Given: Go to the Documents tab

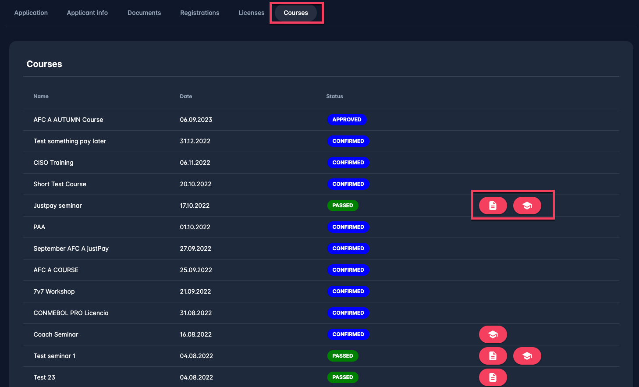Looking at the screenshot, I should tap(144, 13).
